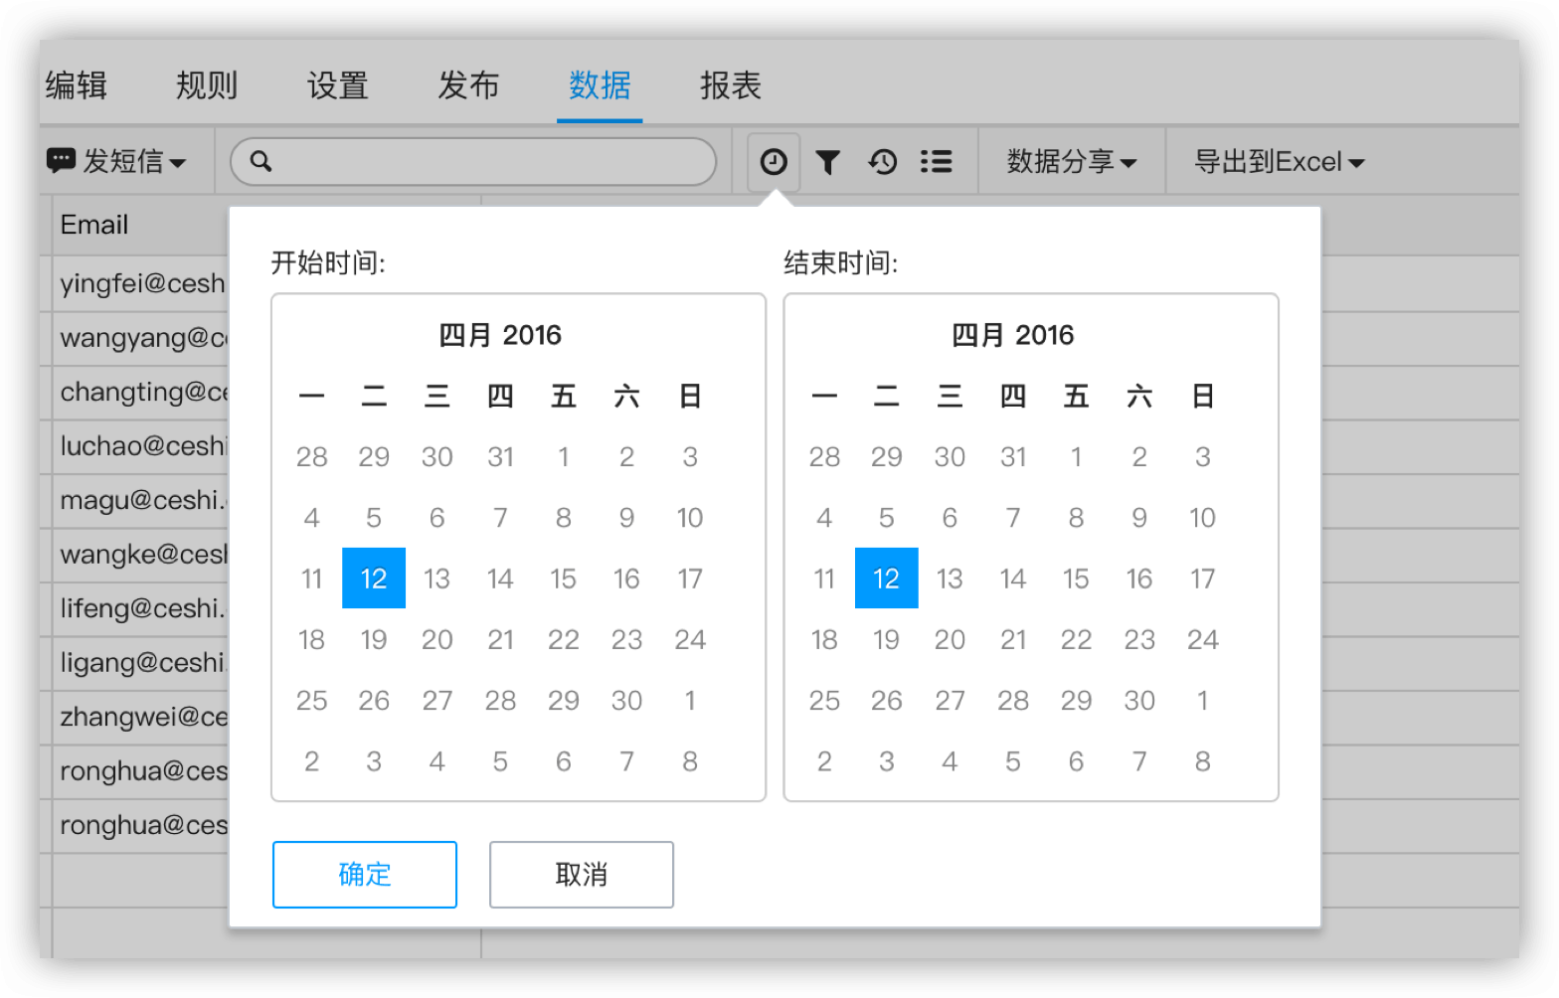Choose 30 in start calendar's last April row
Screen dimensions: 1559x998
coord(626,700)
